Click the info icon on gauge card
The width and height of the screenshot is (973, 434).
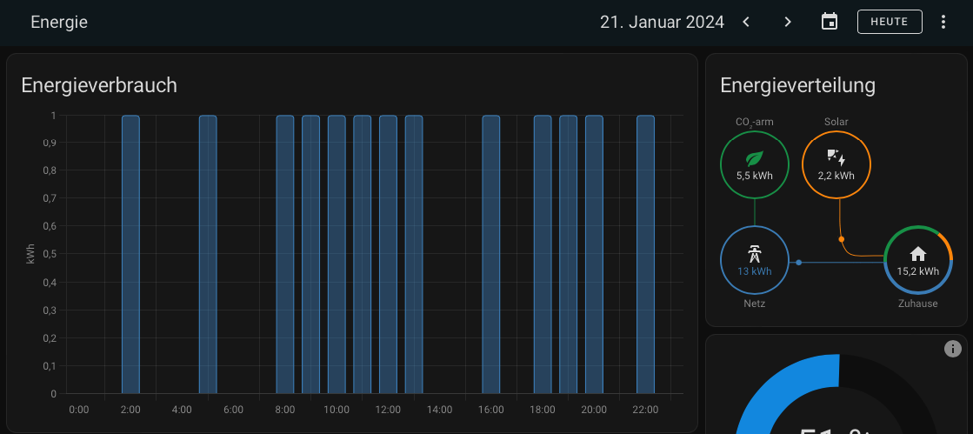(x=952, y=349)
